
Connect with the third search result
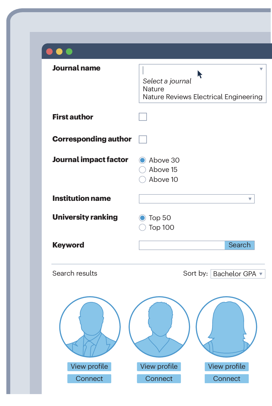click(227, 379)
